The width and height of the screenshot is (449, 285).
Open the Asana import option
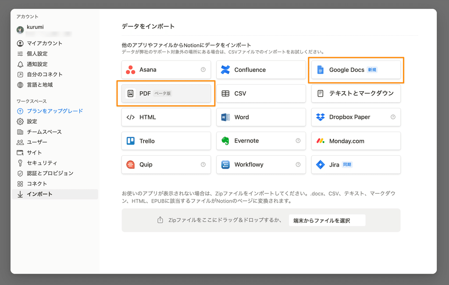[166, 70]
